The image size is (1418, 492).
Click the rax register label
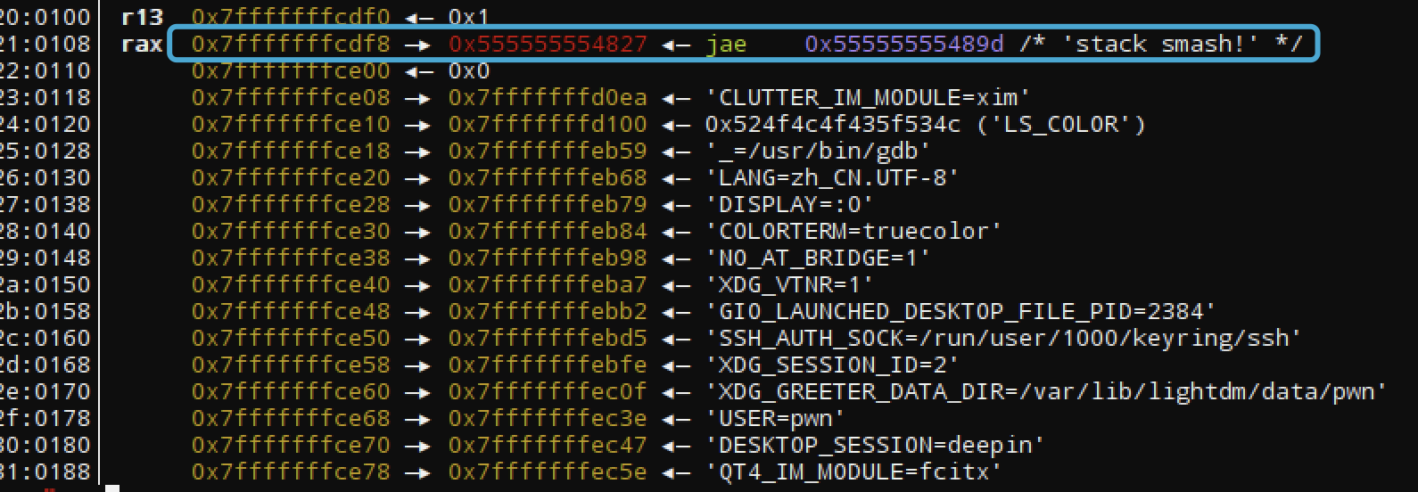pos(142,44)
